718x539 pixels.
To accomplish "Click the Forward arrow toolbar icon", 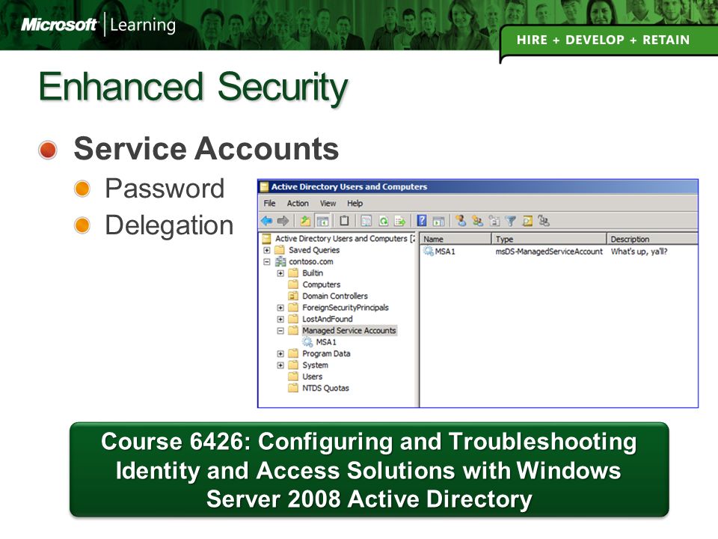I will point(283,221).
